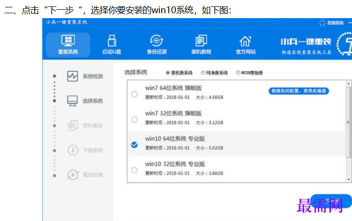Click the 大小：3.66GB text
This screenshot has width=352, height=221.
tap(209, 173)
